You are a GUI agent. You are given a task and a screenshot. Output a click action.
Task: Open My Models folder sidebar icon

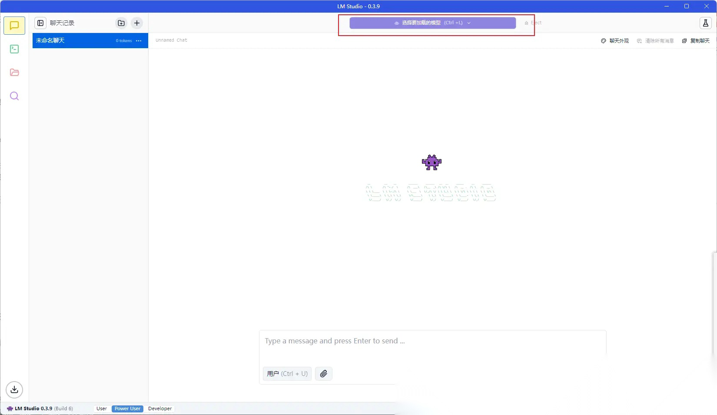click(x=14, y=72)
